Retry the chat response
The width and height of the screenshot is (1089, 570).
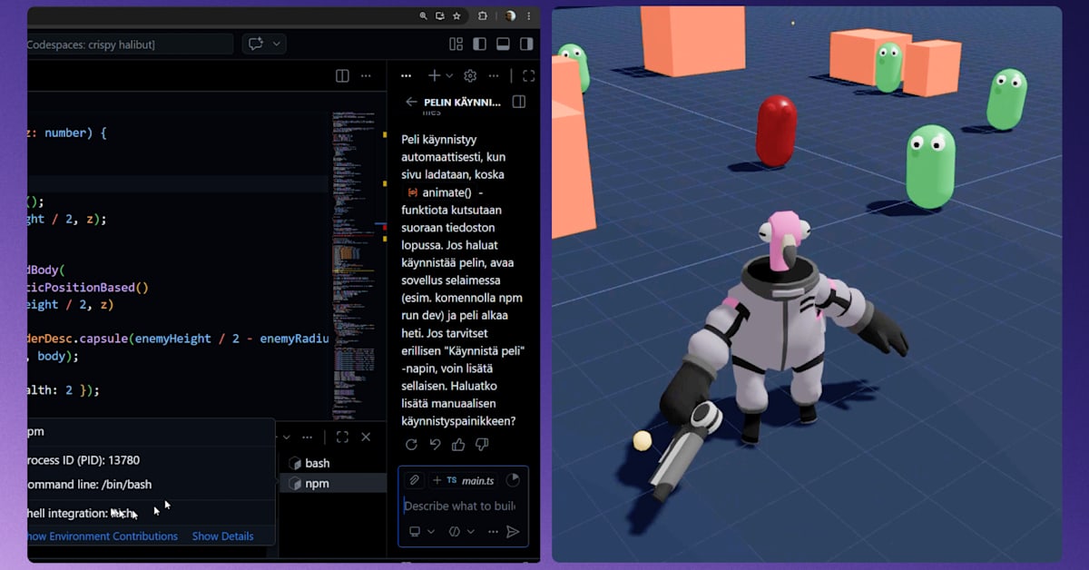coord(411,445)
